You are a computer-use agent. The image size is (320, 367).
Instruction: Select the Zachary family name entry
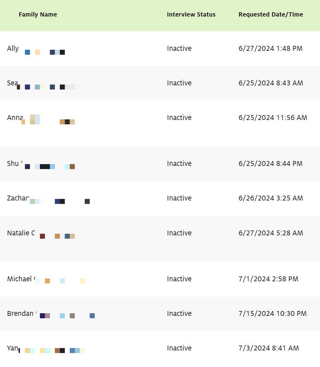(x=18, y=198)
